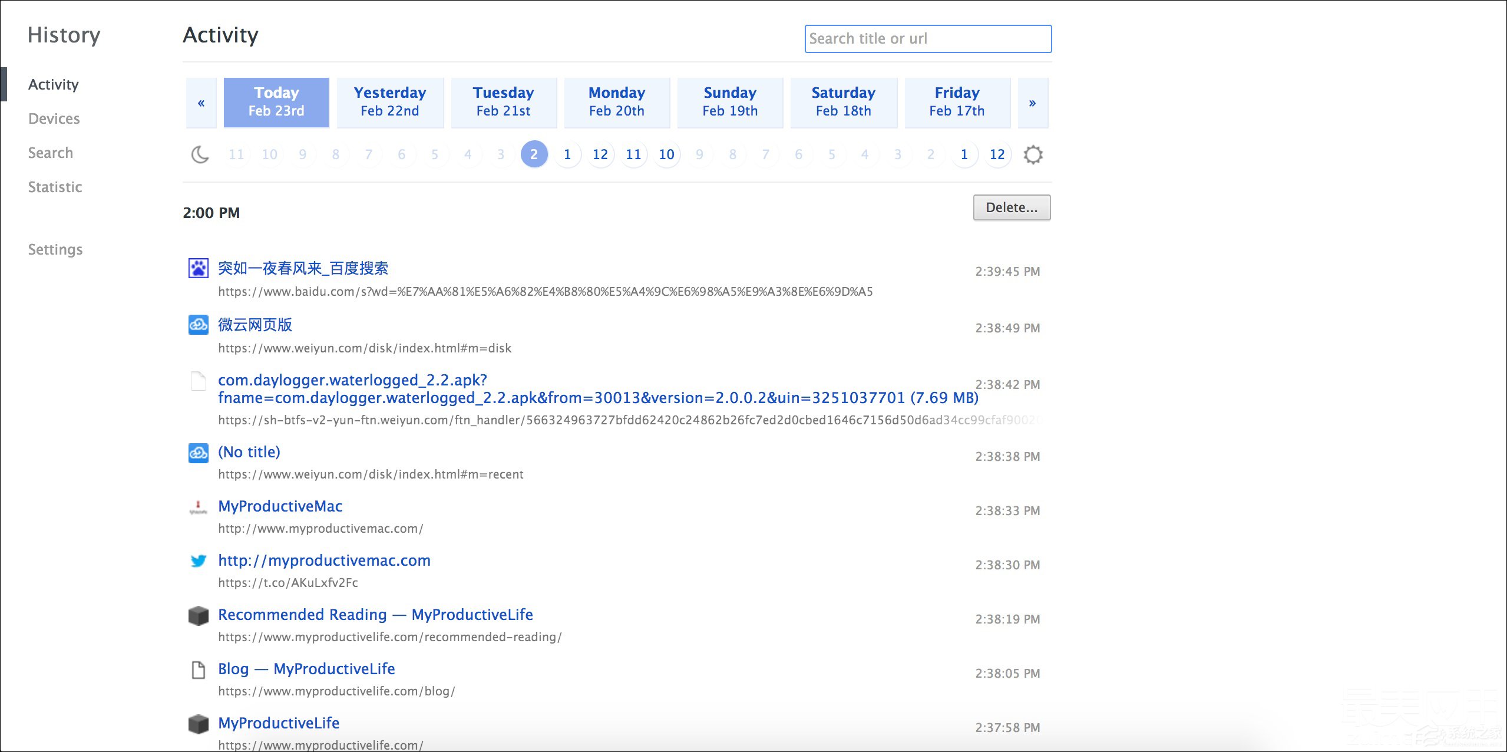Image resolution: width=1507 pixels, height=752 pixels.
Task: Open the Devices sidebar section
Action: 54,118
